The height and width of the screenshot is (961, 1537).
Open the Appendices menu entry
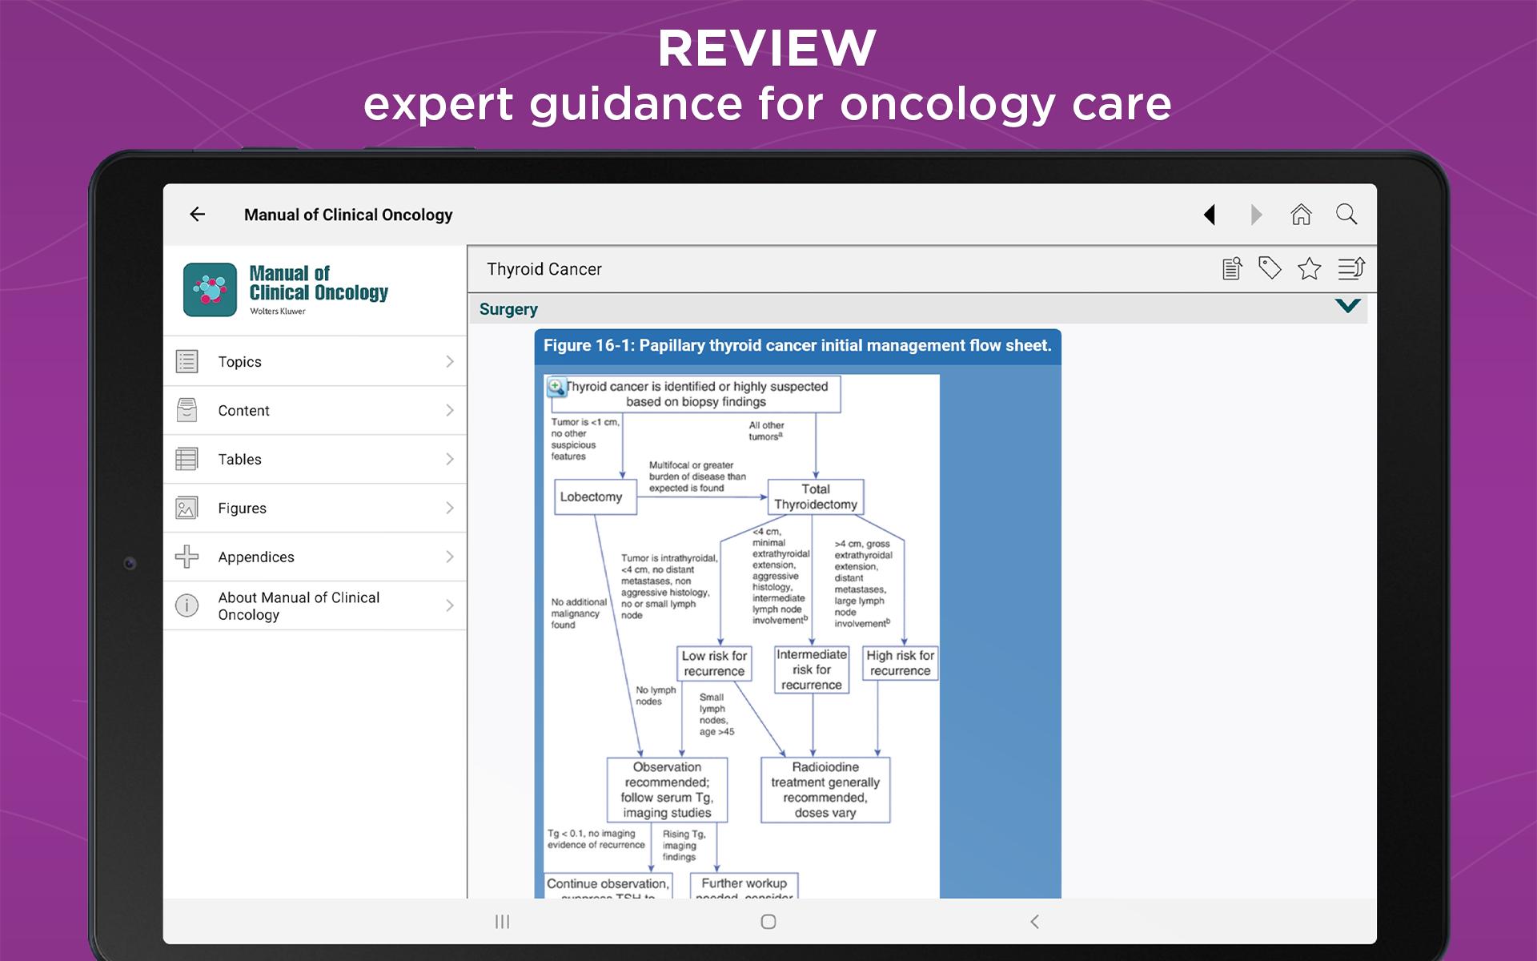coord(315,557)
